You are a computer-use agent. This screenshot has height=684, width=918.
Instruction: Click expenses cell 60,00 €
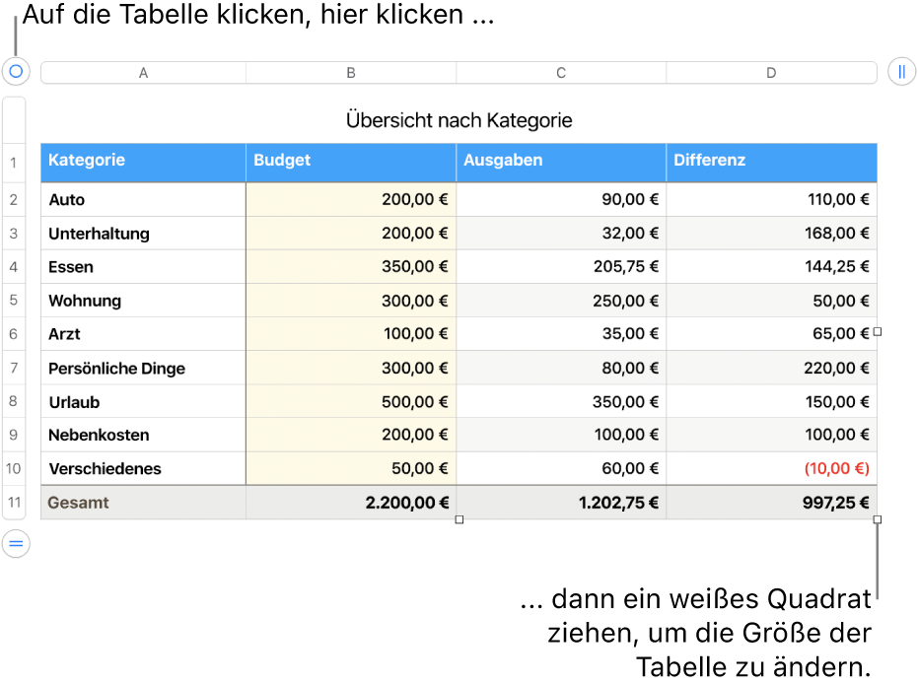coord(561,468)
